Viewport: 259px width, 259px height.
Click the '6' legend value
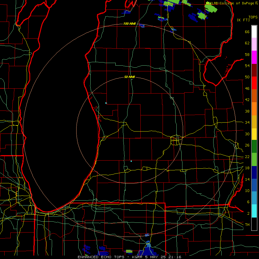pyautogui.click(x=248, y=202)
